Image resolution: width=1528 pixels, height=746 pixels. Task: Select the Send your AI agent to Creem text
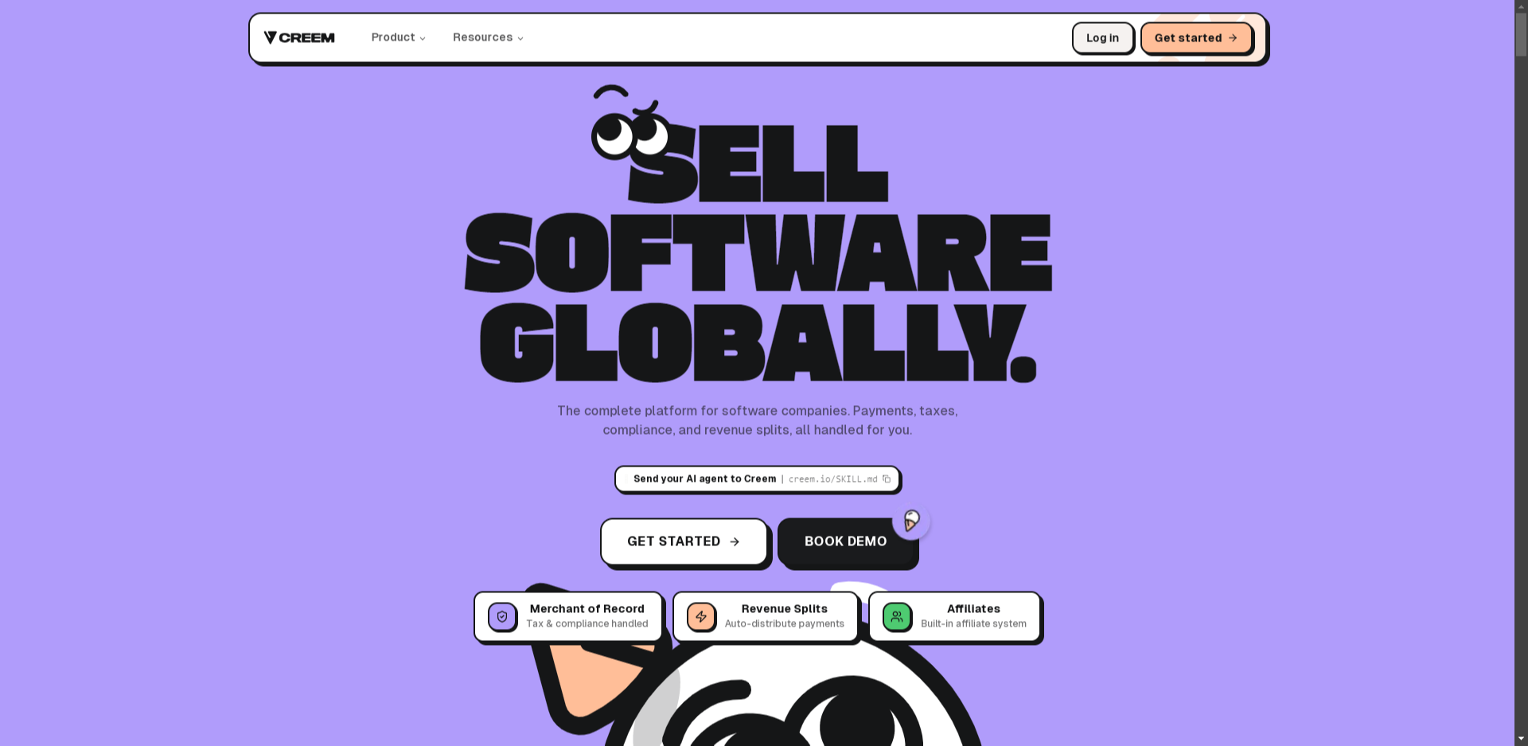[704, 479]
